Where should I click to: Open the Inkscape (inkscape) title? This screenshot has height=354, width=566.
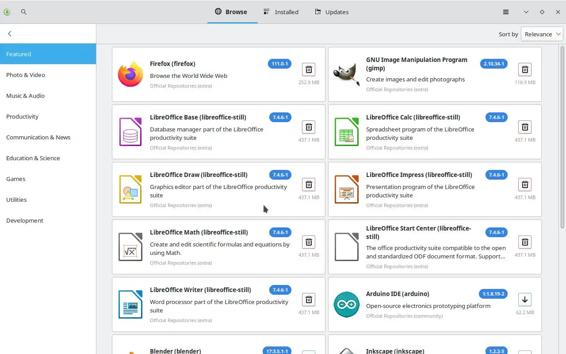click(395, 351)
